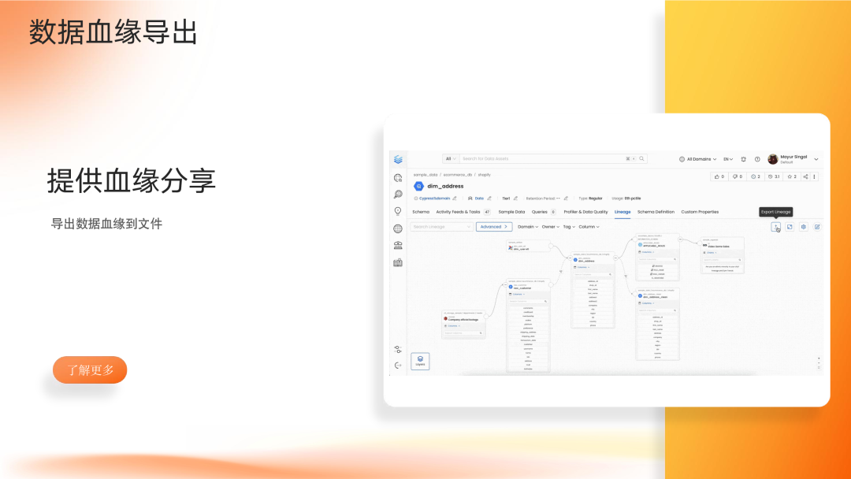Image resolution: width=851 pixels, height=479 pixels.
Task: Open the Explore icon in sidebar
Action: tap(398, 178)
